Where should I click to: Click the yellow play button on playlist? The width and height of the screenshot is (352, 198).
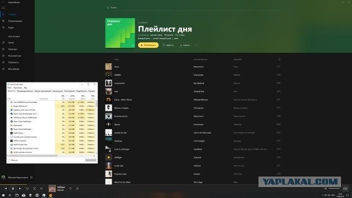[148, 45]
